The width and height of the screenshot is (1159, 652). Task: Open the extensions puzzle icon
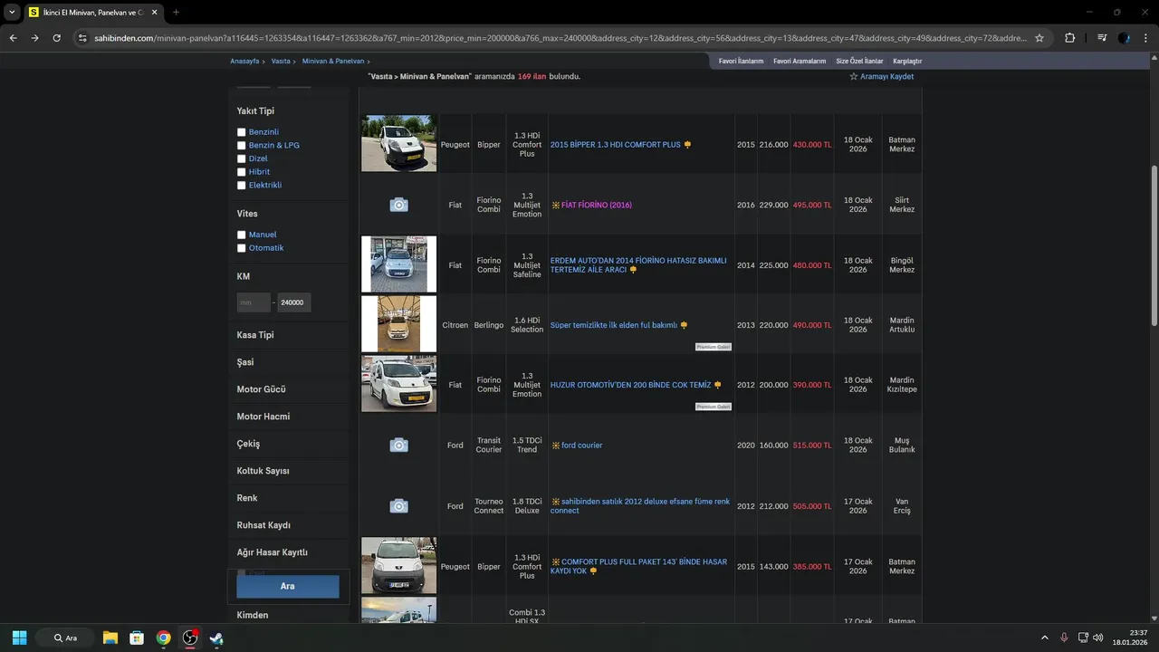(1070, 38)
